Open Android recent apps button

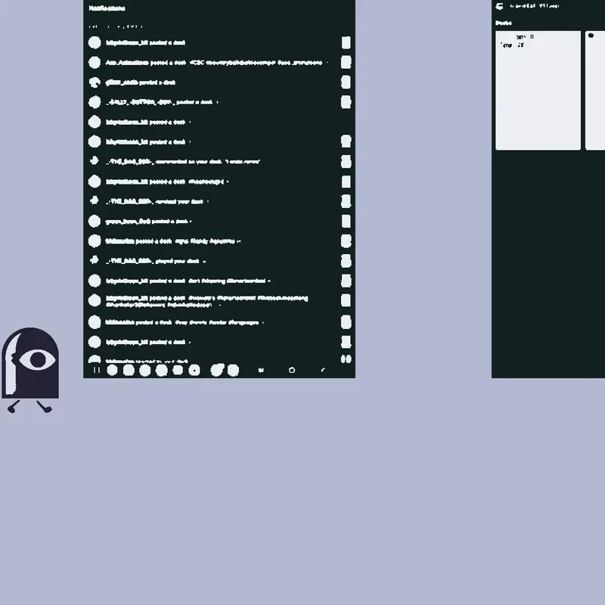pyautogui.click(x=261, y=370)
